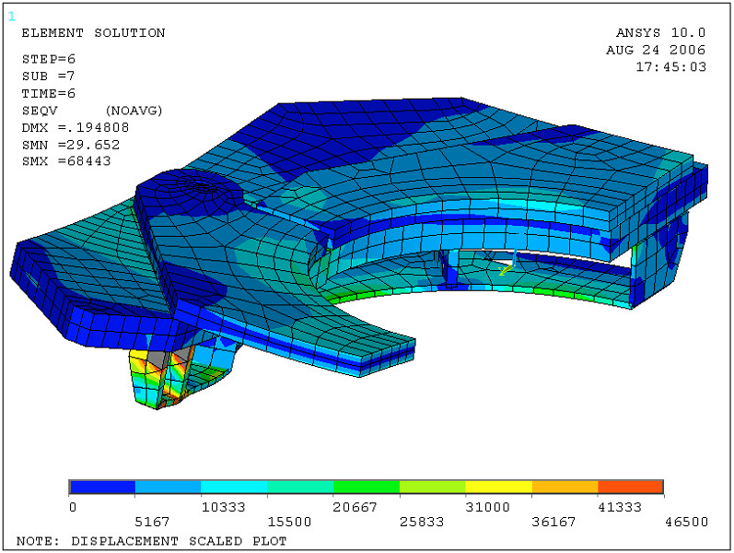
Task: Click the cyan legend color band
Action: [234, 487]
